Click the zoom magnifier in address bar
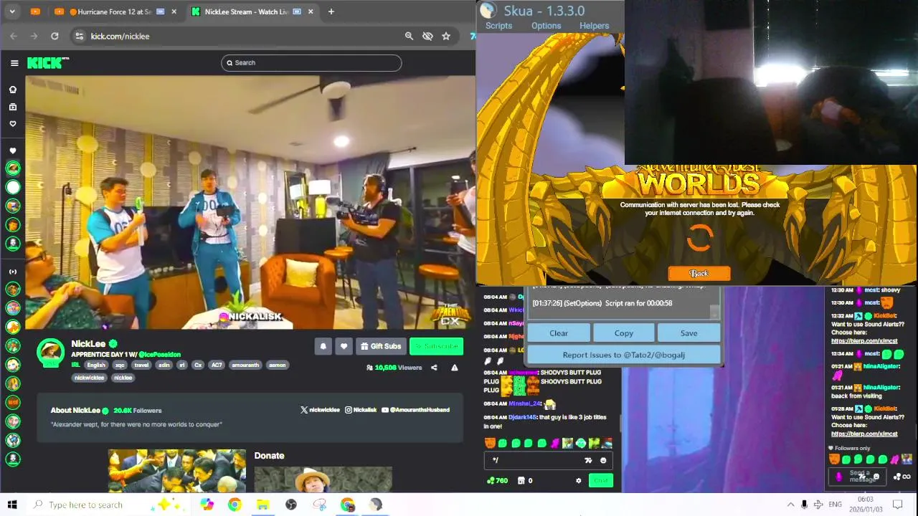The height and width of the screenshot is (516, 918). click(409, 36)
